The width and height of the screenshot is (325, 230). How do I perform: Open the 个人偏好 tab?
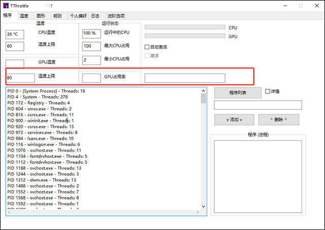coord(78,16)
